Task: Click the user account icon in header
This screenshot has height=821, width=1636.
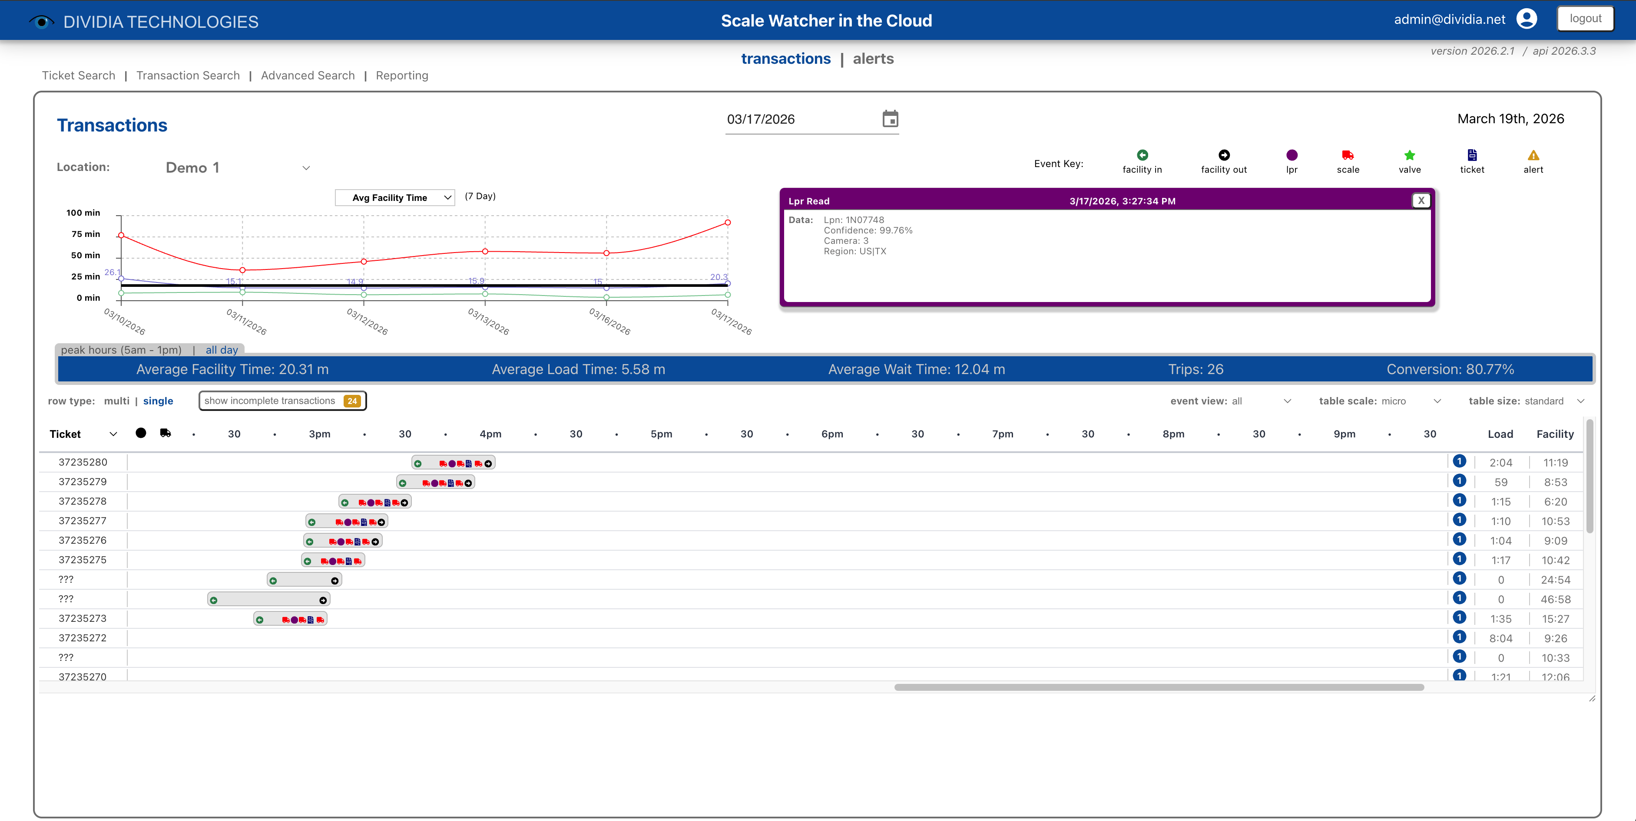Action: (x=1526, y=18)
